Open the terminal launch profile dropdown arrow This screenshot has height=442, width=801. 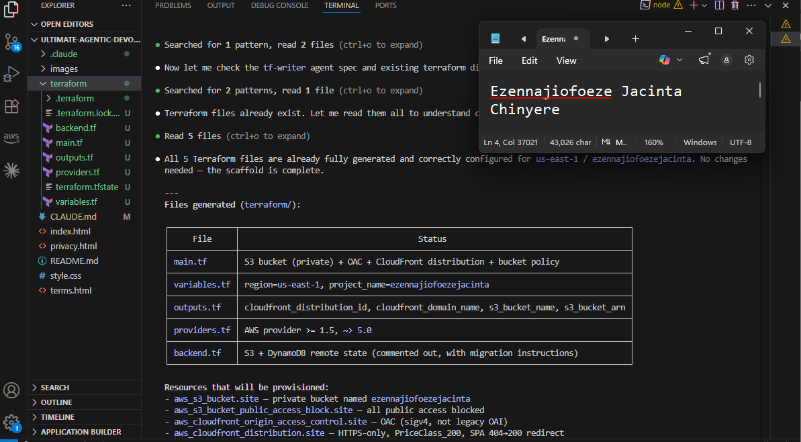704,5
